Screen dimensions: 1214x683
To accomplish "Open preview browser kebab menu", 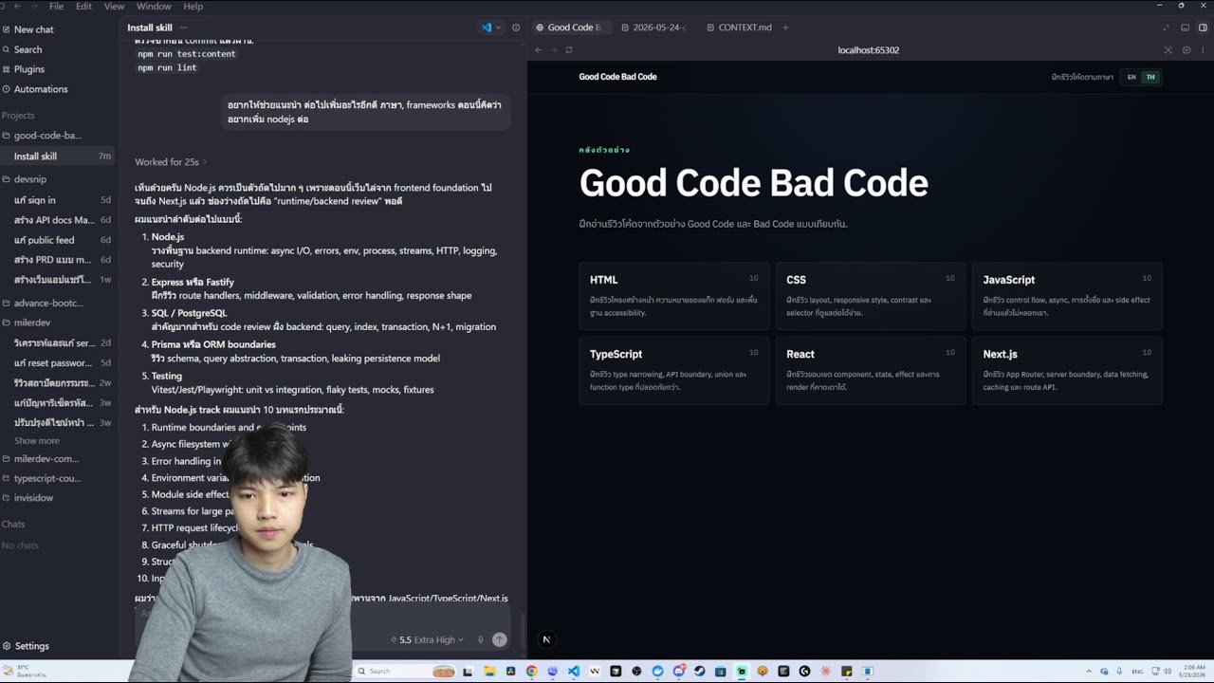I will (x=1202, y=50).
